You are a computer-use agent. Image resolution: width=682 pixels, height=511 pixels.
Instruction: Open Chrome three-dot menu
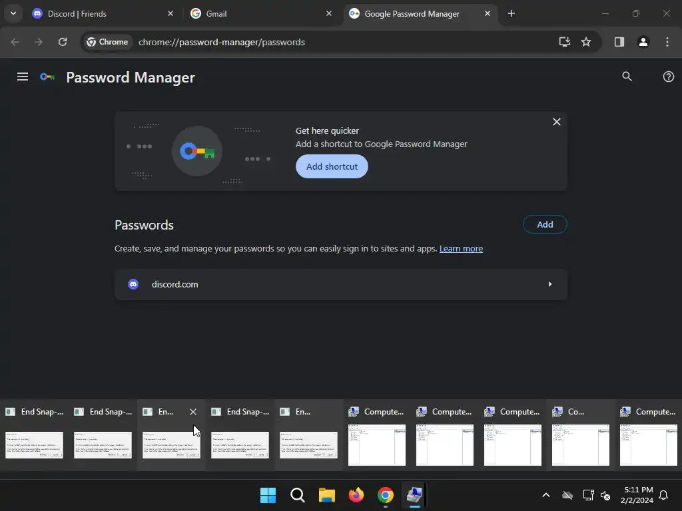click(x=667, y=42)
